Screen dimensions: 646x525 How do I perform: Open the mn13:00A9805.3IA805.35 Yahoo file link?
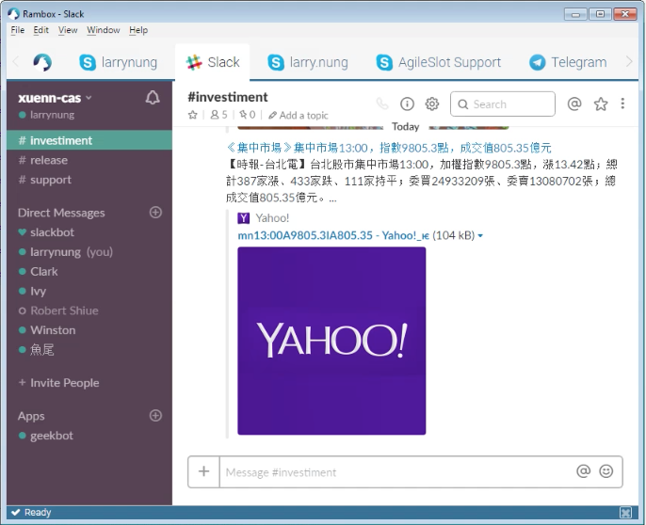point(333,235)
